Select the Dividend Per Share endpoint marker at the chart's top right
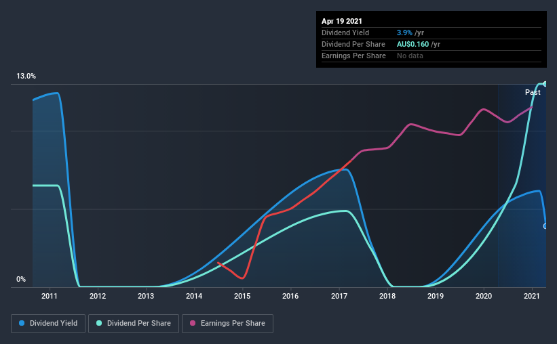 click(x=545, y=84)
